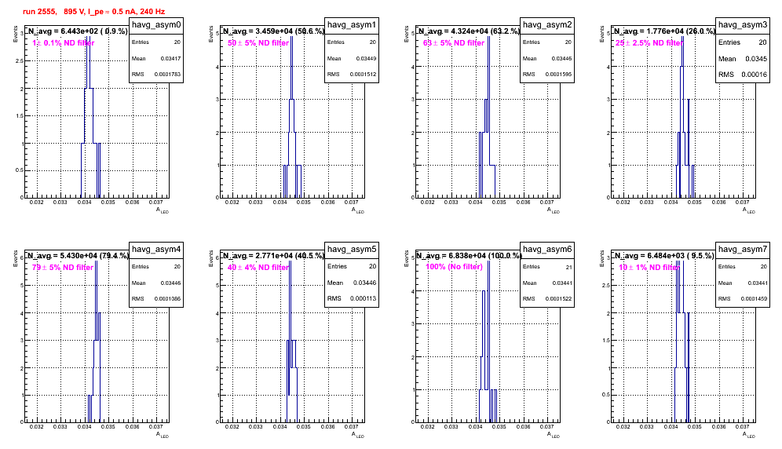Click the N_avg = 6.443e+02 label
This screenshot has width=782, height=449.
[77, 31]
